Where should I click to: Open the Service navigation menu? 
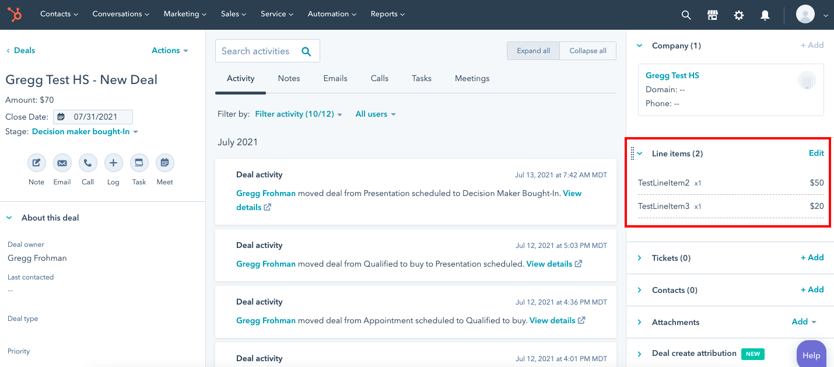(x=277, y=14)
